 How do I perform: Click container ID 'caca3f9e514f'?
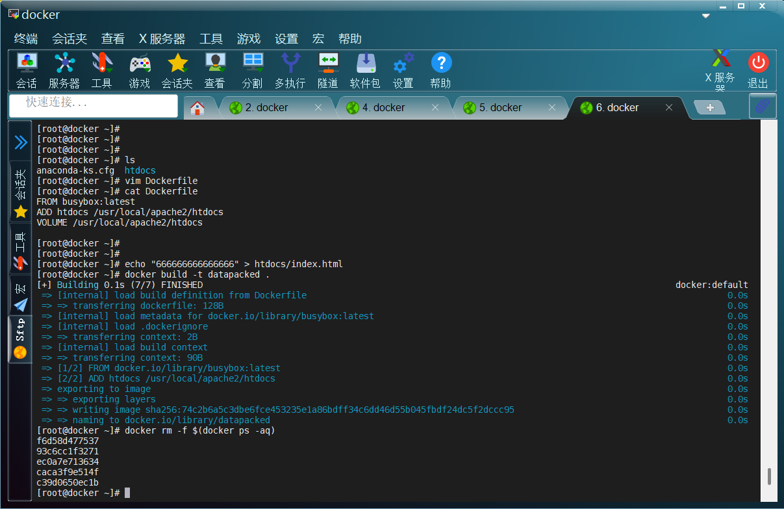(x=68, y=472)
